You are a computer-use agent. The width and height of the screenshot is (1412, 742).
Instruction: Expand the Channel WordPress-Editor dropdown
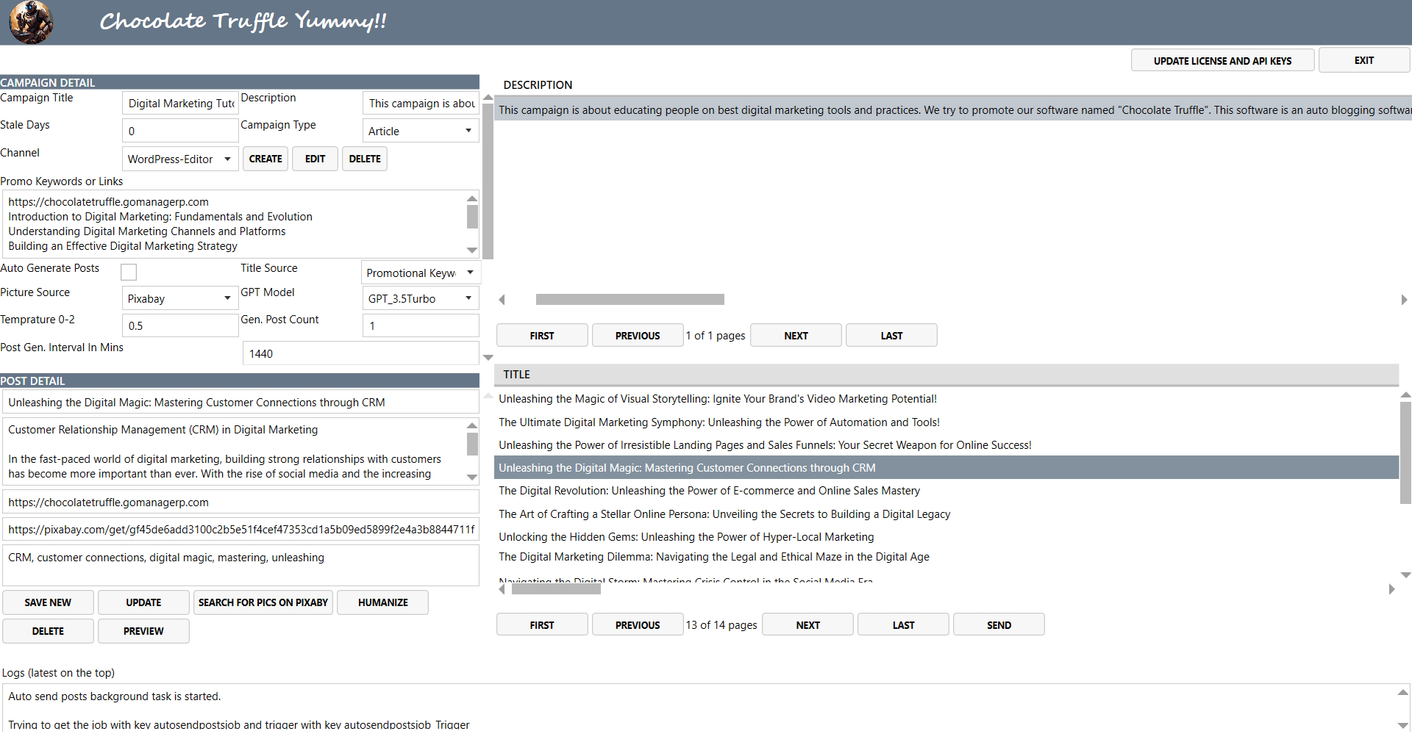click(x=179, y=159)
